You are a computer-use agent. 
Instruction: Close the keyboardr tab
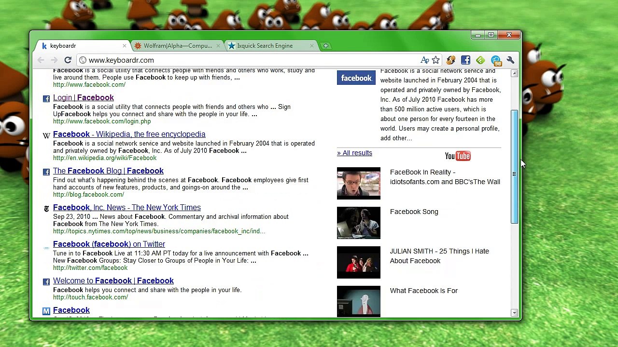point(124,46)
